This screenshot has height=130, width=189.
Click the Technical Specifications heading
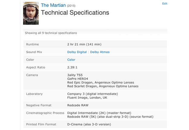75,13
